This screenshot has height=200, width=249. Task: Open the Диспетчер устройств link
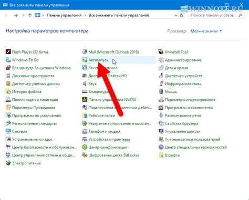(x=183, y=76)
